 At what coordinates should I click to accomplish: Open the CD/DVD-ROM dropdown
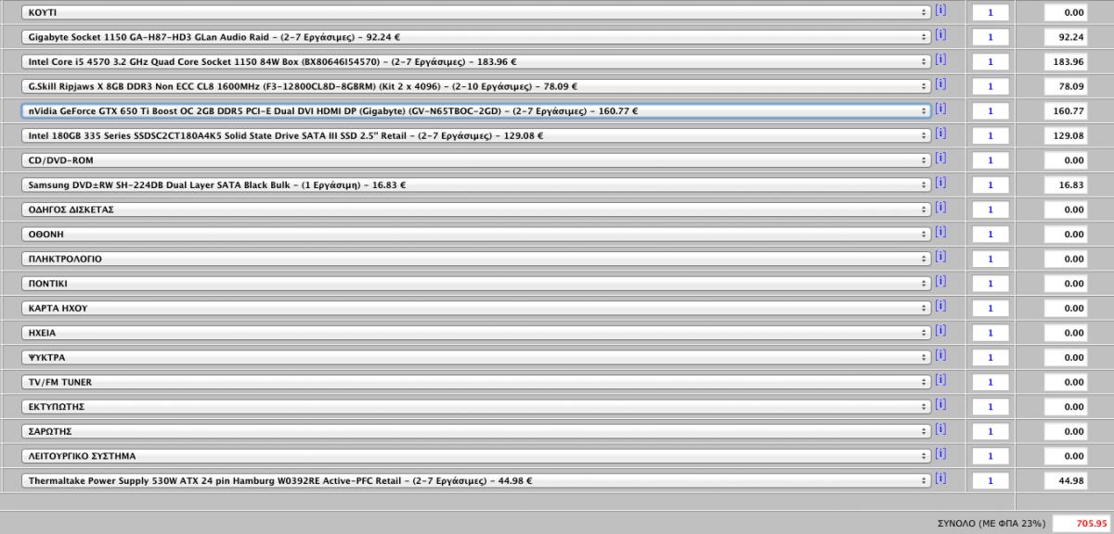click(x=475, y=160)
